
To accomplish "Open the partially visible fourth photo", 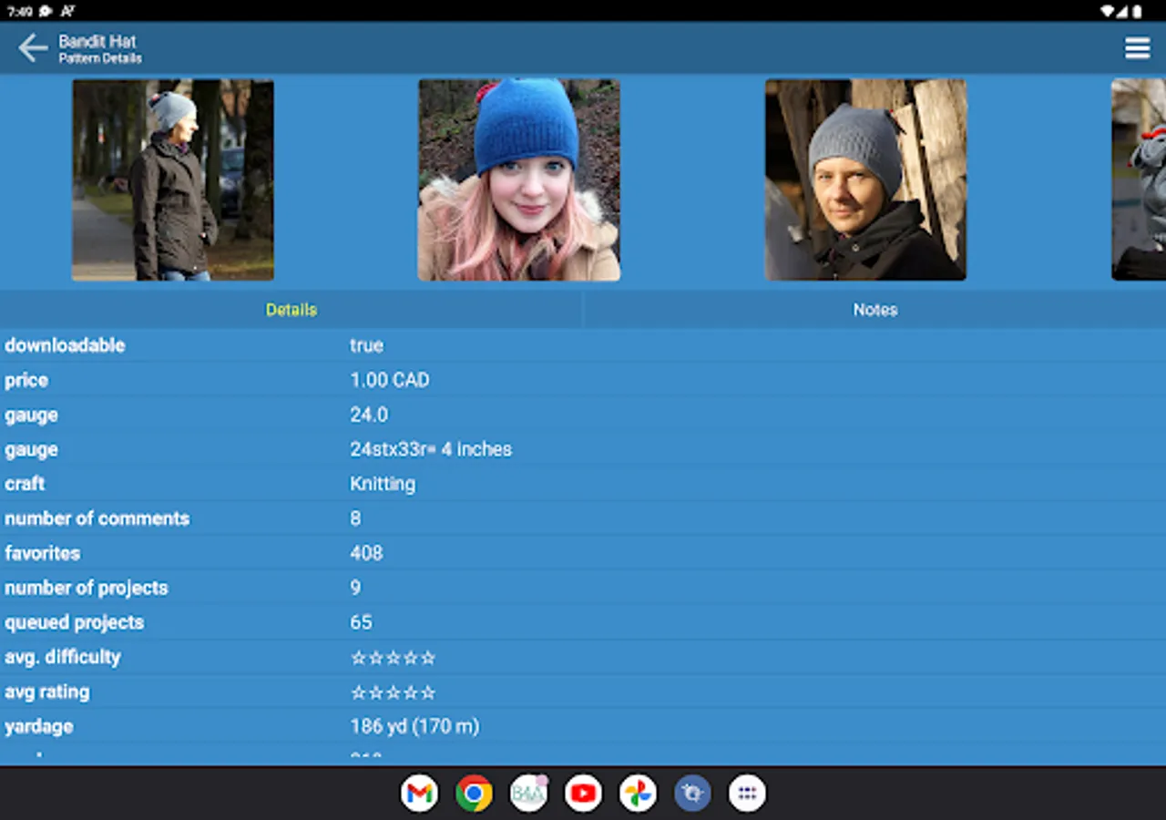I will pyautogui.click(x=1139, y=179).
